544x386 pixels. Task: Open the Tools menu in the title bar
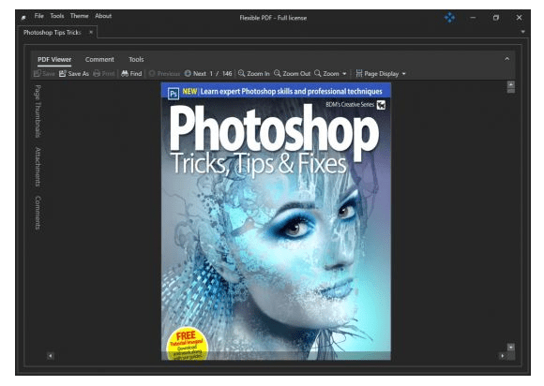57,16
